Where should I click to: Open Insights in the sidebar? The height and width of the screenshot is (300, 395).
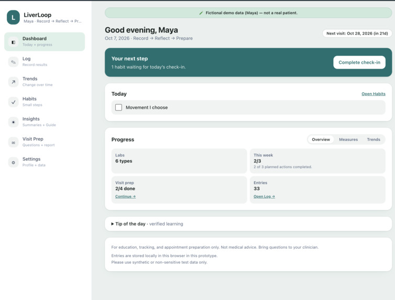pyautogui.click(x=45, y=122)
